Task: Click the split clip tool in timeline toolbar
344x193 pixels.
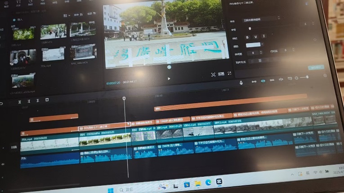Action: tap(19, 101)
